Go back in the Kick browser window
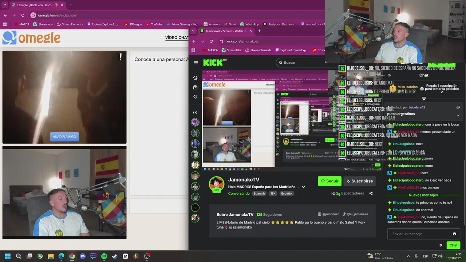The height and width of the screenshot is (262, 466). tap(194, 41)
